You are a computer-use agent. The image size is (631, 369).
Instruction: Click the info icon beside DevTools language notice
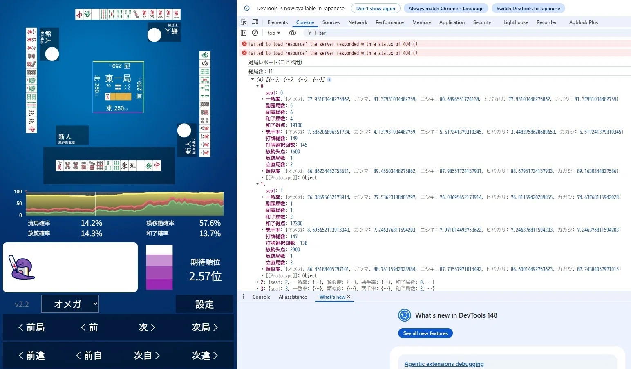[247, 8]
